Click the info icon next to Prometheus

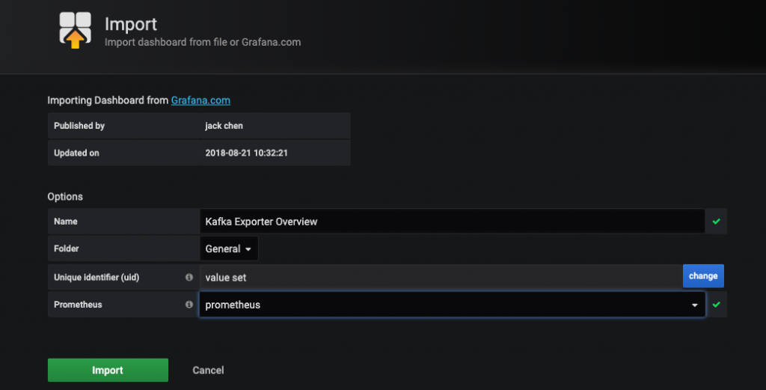coord(189,305)
